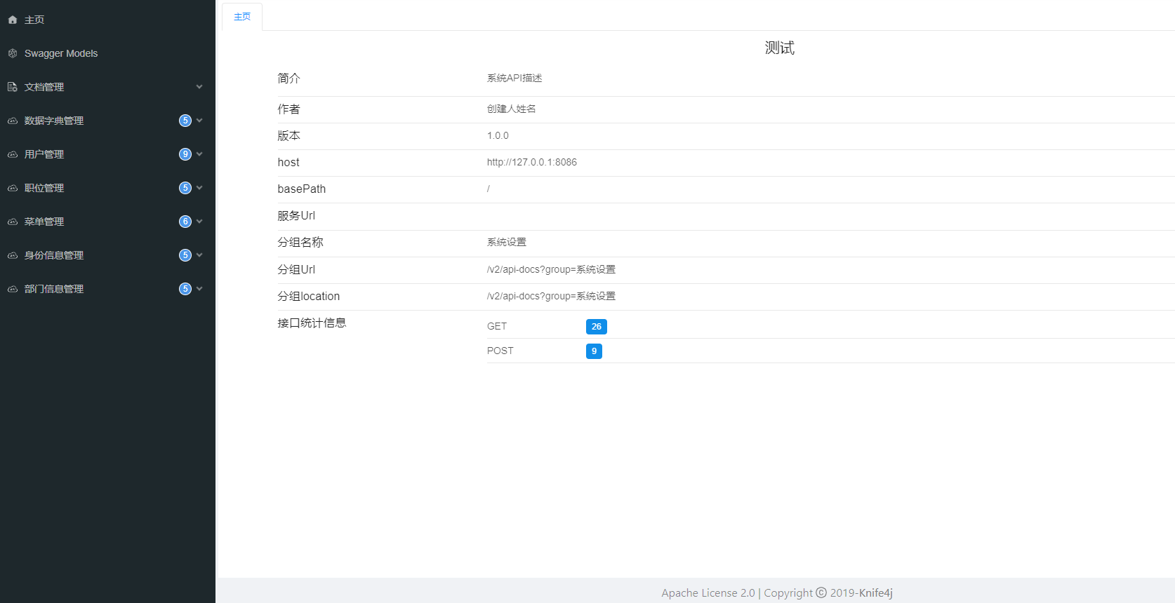This screenshot has width=1175, height=603.
Task: Click the count badge 5 on 部门信息管理
Action: (185, 289)
